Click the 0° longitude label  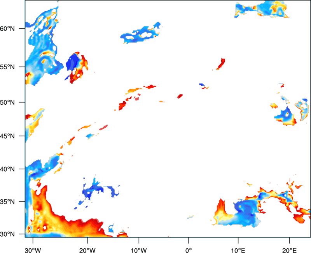pos(189,250)
